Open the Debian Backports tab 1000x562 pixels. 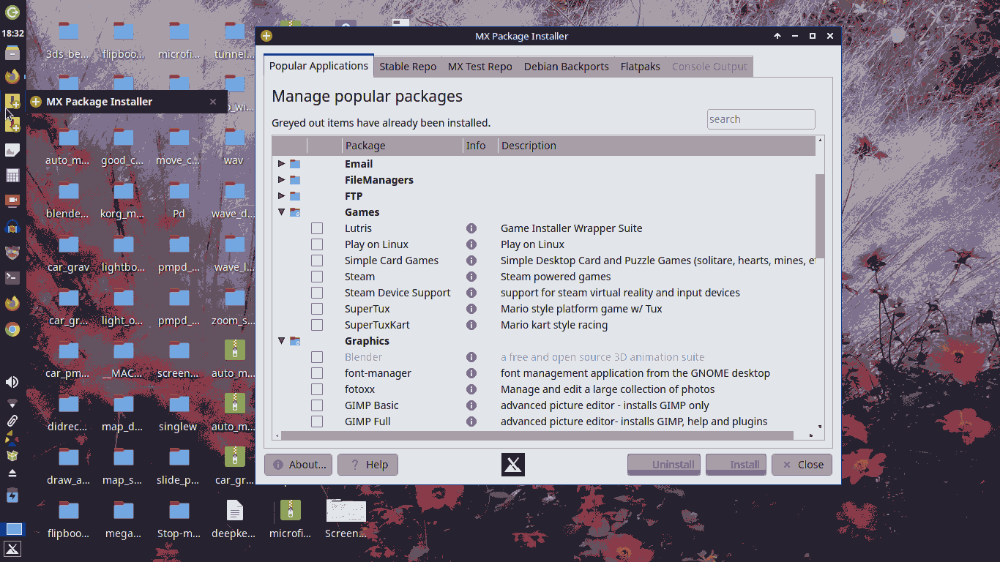567,67
